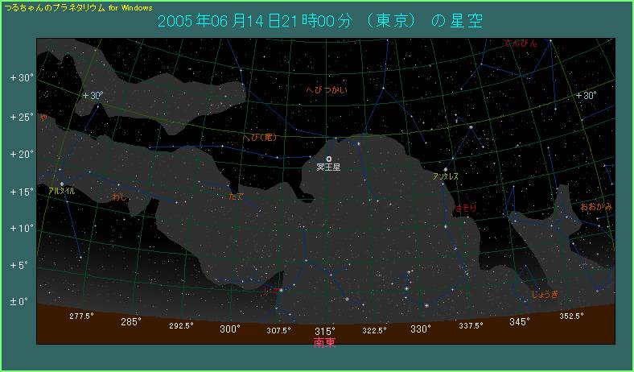
Task: Click the 345° azimuth marker
Action: 520,321
